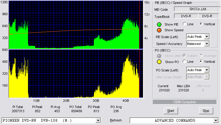Image resolution: width=221 pixels, height=125 pixels.
Task: Click the green PIE error graph
Action: pyautogui.click(x=76, y=25)
